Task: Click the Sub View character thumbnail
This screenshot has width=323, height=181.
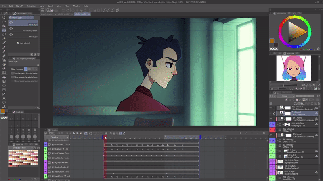Action: click(294, 68)
